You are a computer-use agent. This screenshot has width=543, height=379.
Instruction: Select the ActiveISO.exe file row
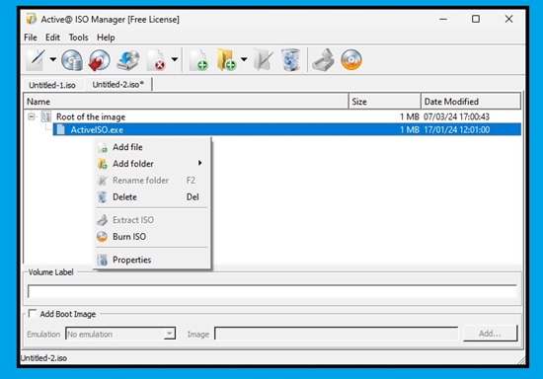click(x=286, y=130)
